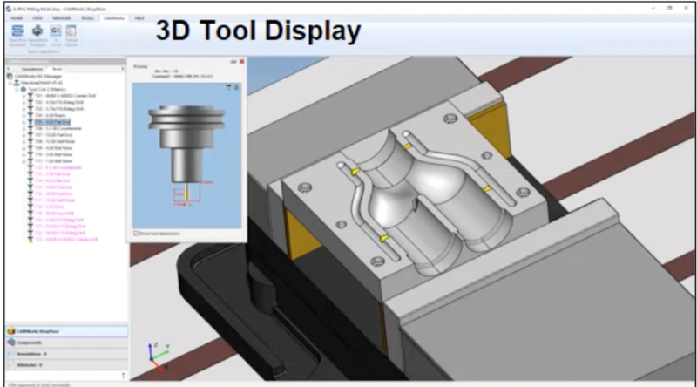The width and height of the screenshot is (697, 387).
Task: Expand the T03 Drill node
Action: click(x=24, y=109)
